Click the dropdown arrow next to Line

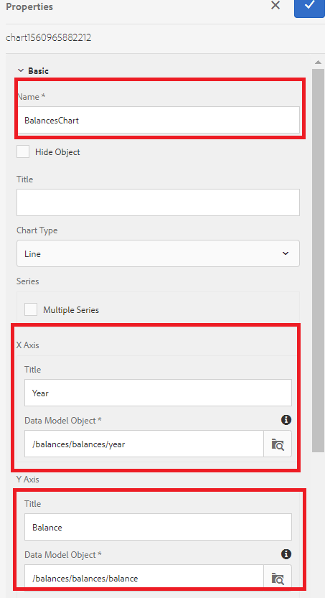286,253
